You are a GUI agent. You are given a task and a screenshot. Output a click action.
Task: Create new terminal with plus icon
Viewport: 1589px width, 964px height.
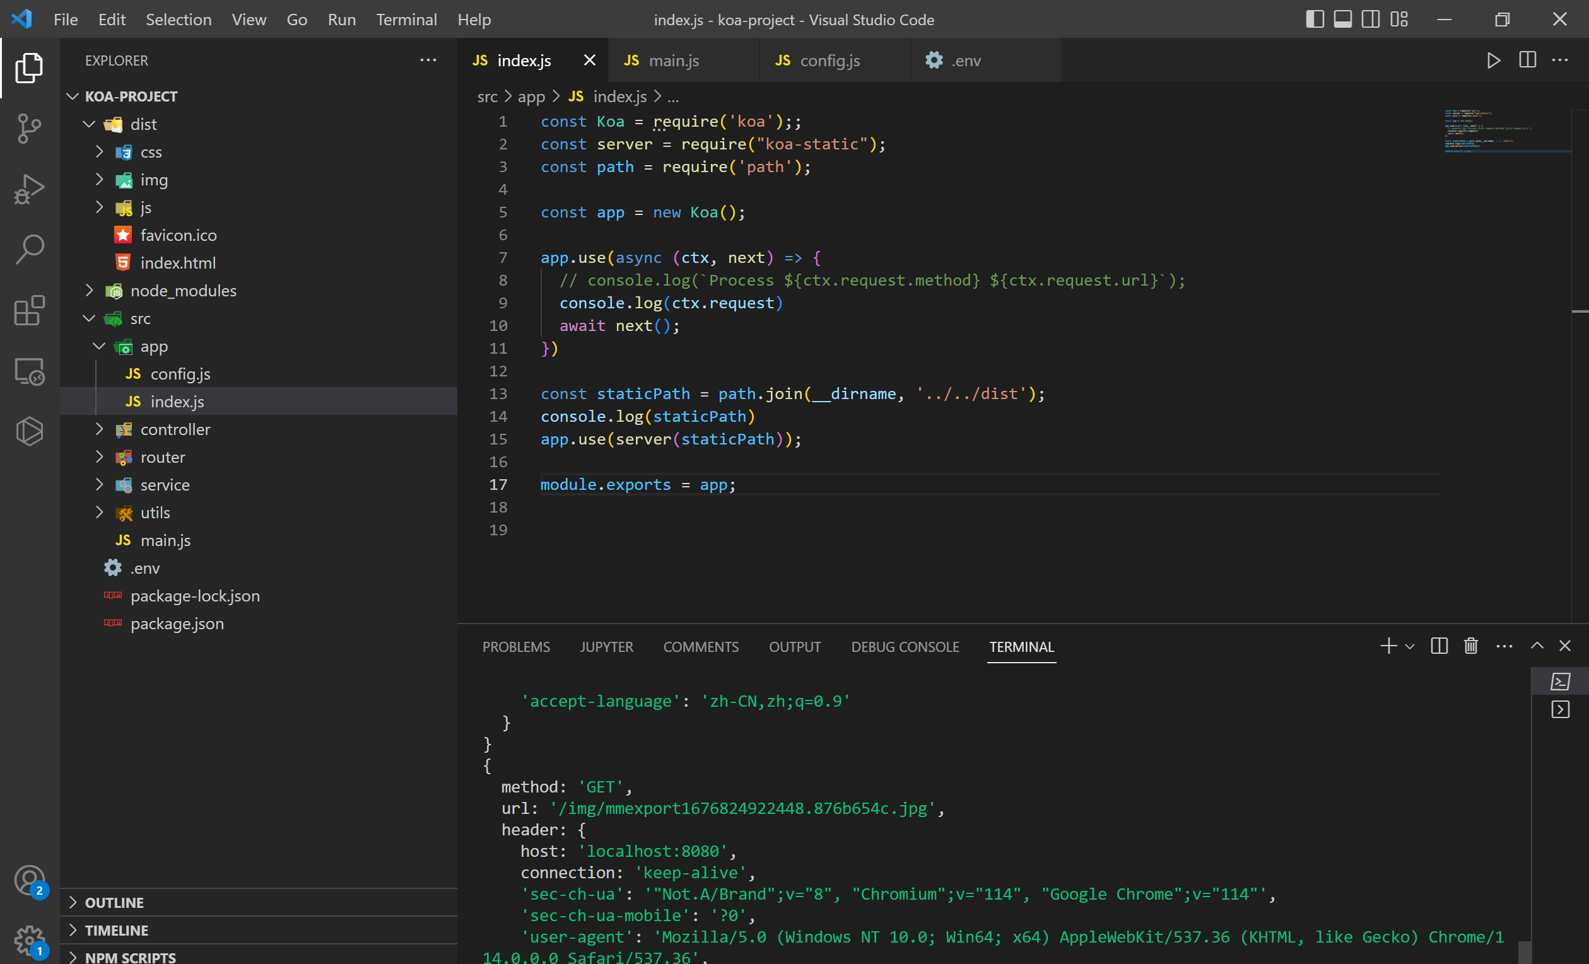1388,646
